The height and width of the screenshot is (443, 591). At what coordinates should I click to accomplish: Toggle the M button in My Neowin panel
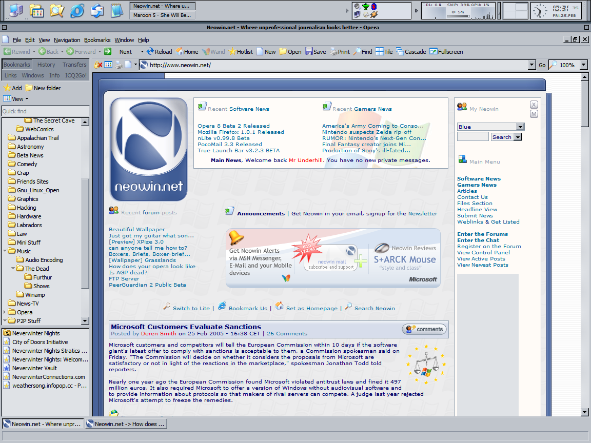tap(534, 114)
